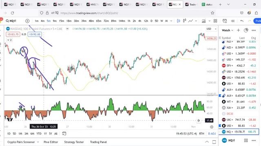Expand the chart type dropdown arrow
261x146 pixels.
[x=196, y=21]
